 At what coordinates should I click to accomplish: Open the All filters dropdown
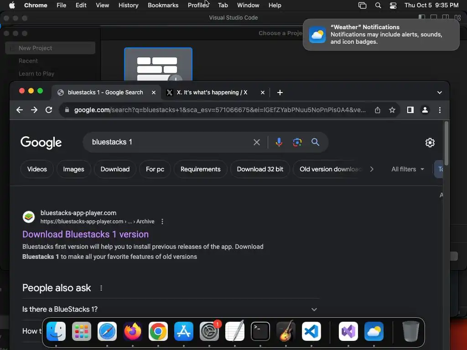[407, 169]
